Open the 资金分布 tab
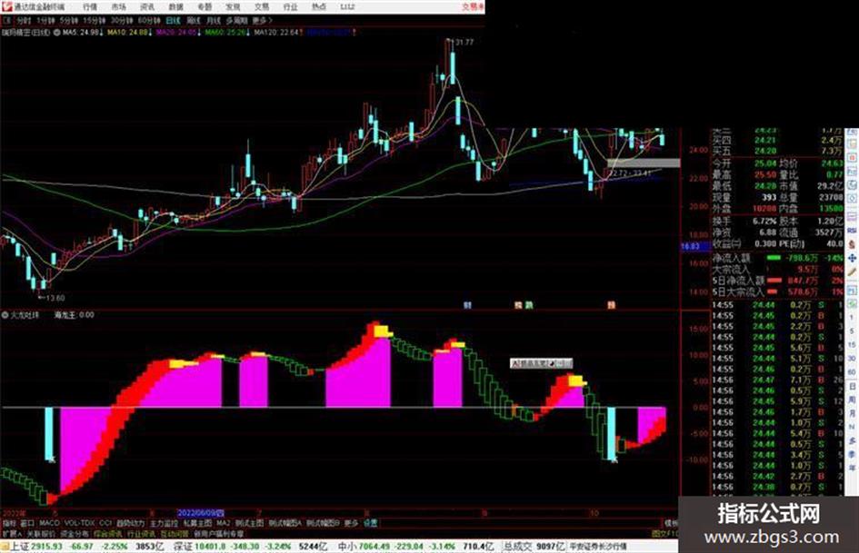859x553 pixels. [74, 533]
